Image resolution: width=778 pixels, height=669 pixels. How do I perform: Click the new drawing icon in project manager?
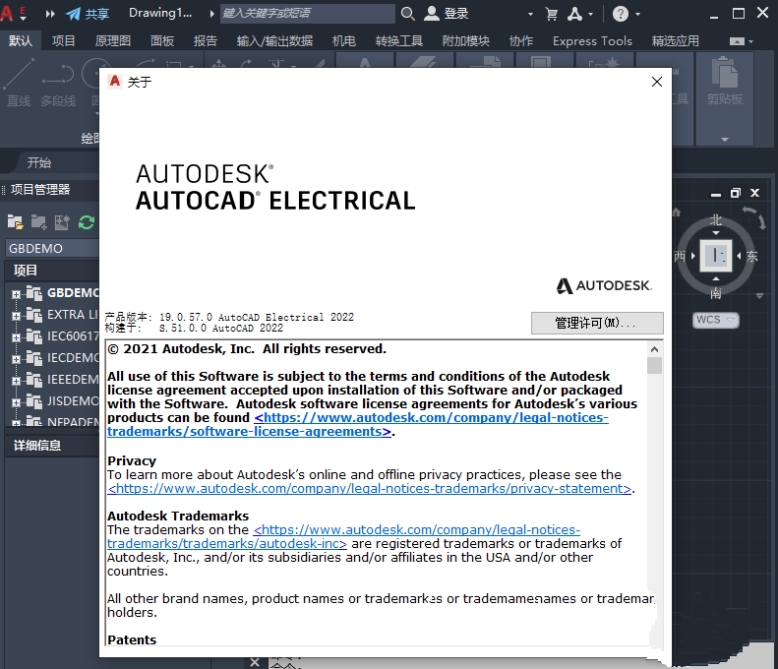tap(62, 221)
